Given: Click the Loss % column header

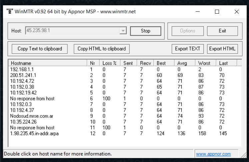Looking at the screenshot, I should (110, 63).
